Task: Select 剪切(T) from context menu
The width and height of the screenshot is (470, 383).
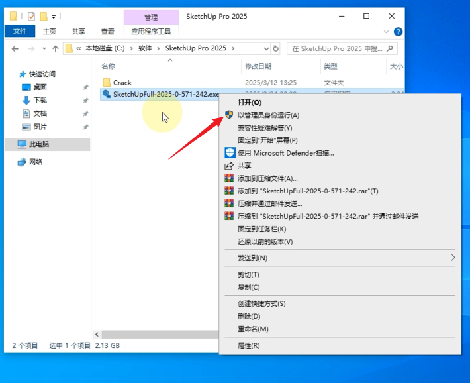Action: click(x=248, y=274)
